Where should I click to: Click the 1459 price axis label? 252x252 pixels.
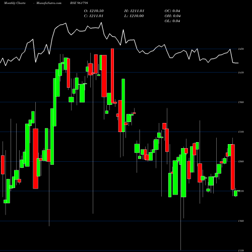tap(241, 49)
